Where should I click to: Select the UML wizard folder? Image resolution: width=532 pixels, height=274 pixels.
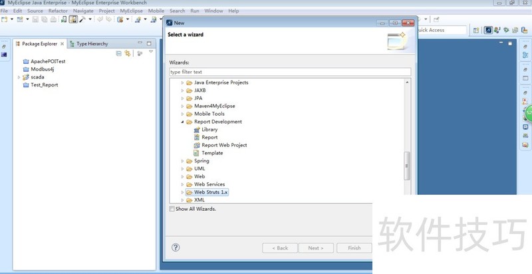196,169
